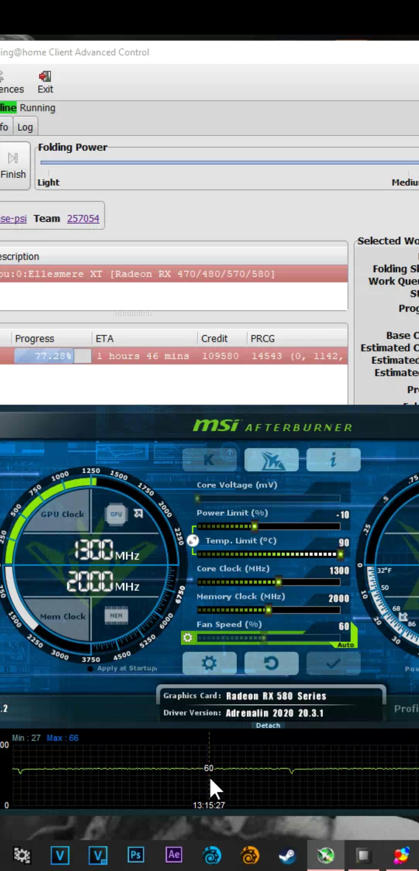The height and width of the screenshot is (871, 419).
Task: Open the blue swirl taskbar icon
Action: (212, 855)
